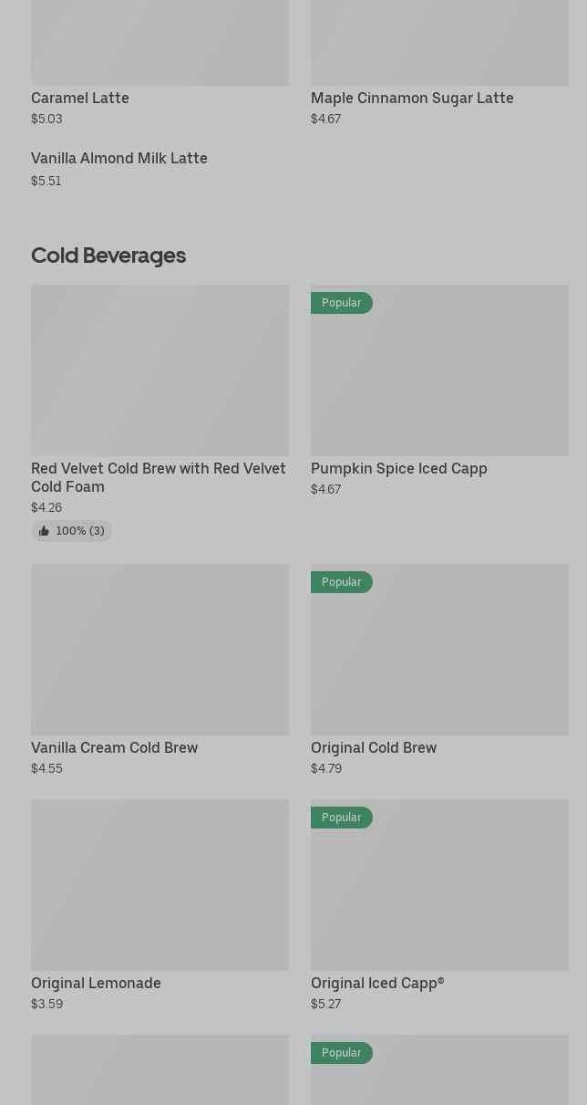The image size is (587, 1105).
Task: Open Red Velvet Cold Brew title
Action: click(x=159, y=477)
